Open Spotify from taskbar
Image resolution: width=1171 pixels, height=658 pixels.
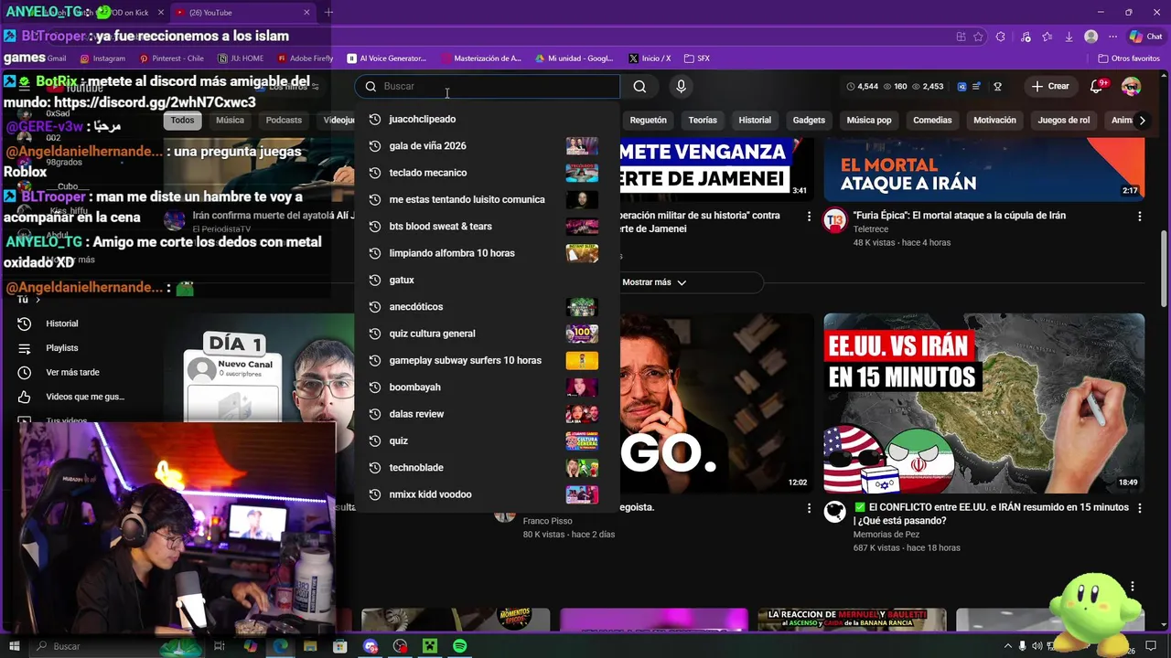[459, 646]
